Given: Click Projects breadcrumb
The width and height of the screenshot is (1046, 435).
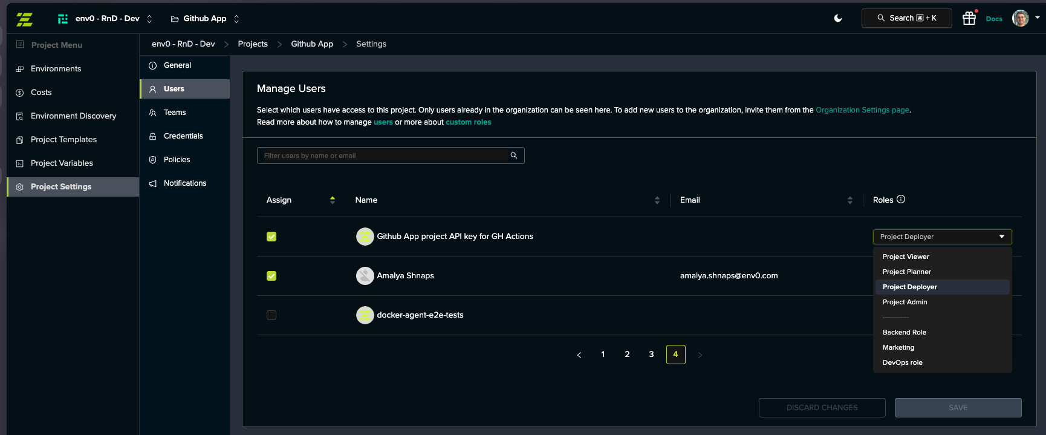Looking at the screenshot, I should (x=253, y=44).
